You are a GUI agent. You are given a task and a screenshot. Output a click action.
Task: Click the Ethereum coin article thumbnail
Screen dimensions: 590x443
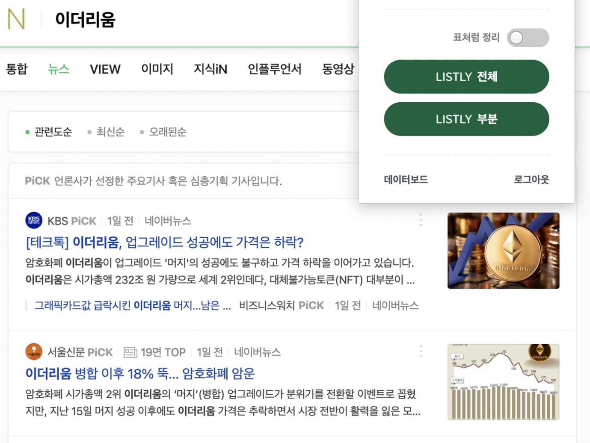(503, 251)
